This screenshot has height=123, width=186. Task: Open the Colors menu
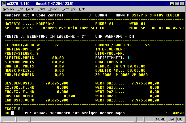click(30, 9)
